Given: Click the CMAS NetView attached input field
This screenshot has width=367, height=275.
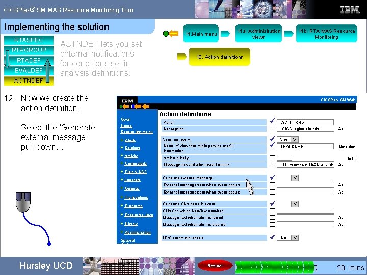Looking at the screenshot, I should 305,211.
